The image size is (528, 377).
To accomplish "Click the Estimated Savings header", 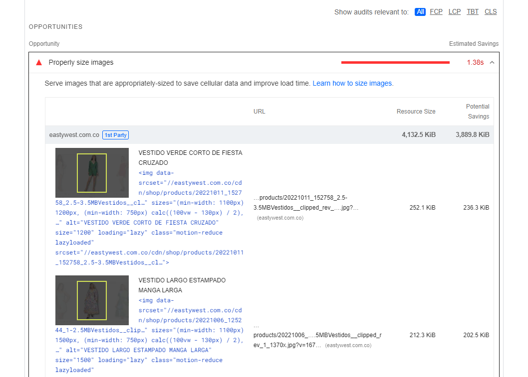I will (x=474, y=44).
